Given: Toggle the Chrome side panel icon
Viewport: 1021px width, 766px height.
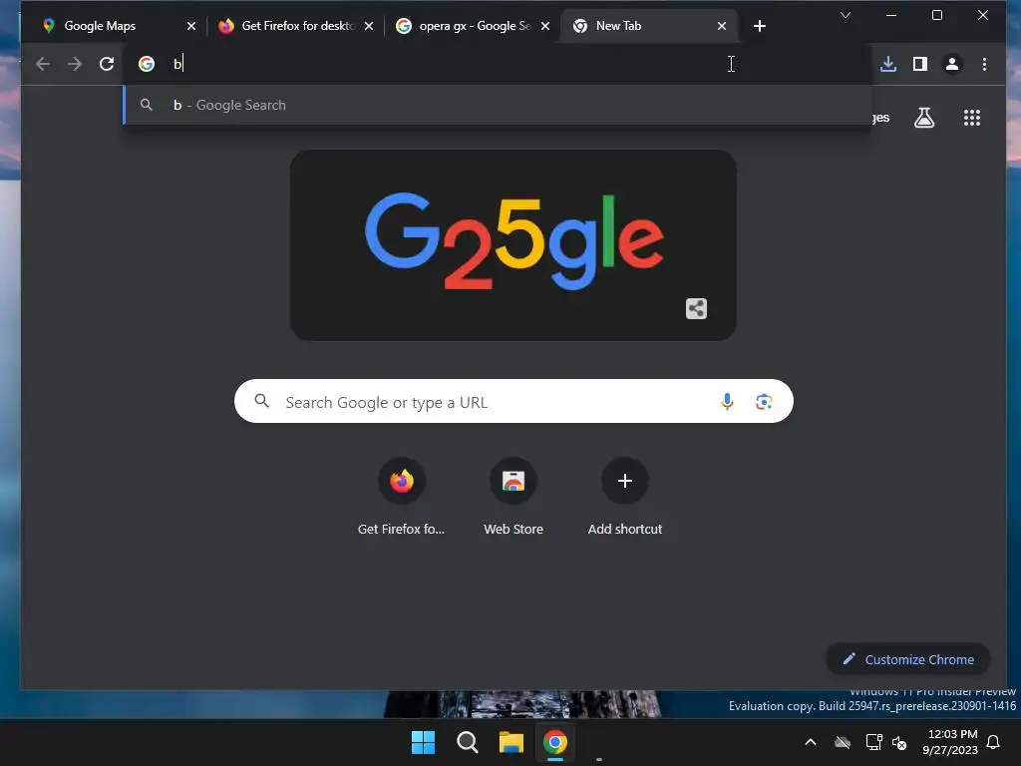Looking at the screenshot, I should (x=920, y=64).
